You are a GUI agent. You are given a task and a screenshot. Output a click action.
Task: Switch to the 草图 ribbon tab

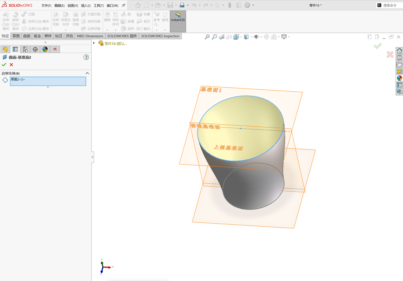(16, 36)
